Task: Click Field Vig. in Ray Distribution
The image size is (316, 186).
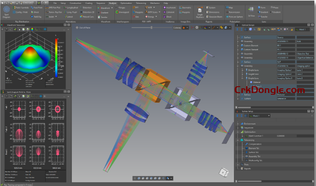Action: point(36,17)
